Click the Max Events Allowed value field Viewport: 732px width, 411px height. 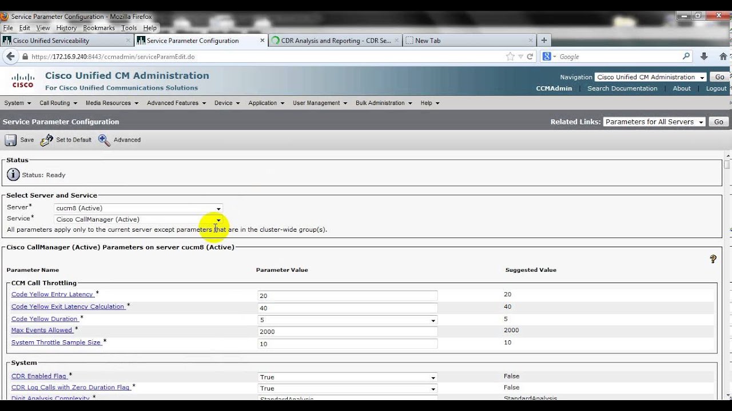347,332
